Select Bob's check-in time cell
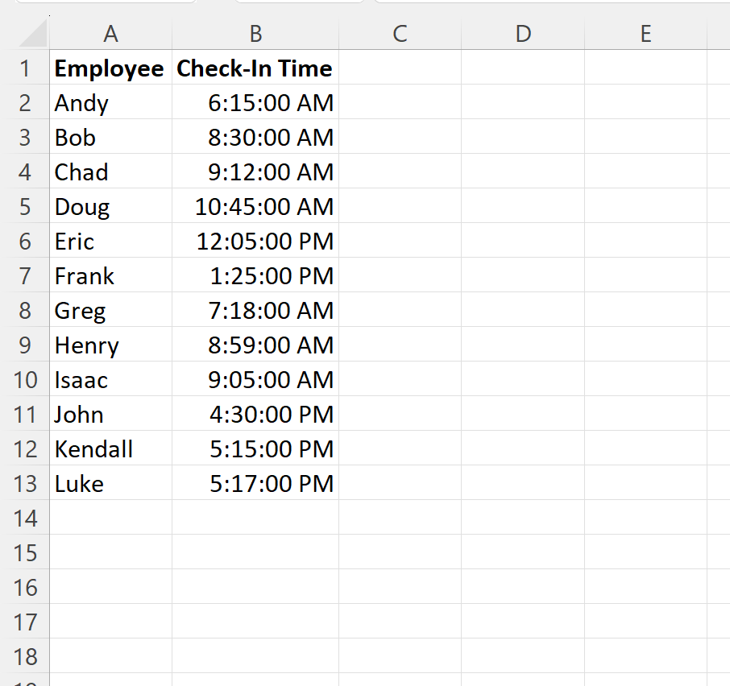730x686 pixels. (x=255, y=137)
